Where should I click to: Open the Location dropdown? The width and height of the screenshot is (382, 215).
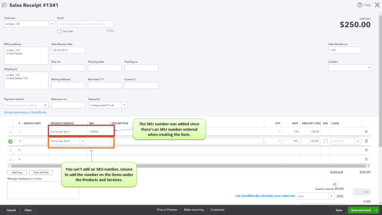369,68
